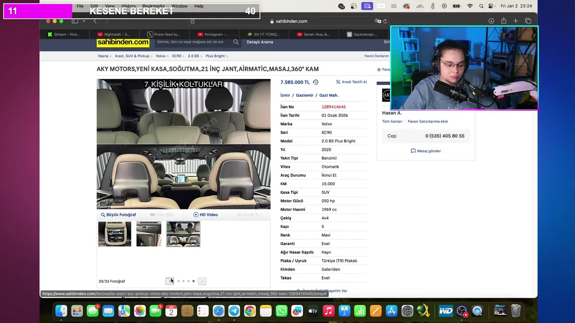Open Control Center in menu bar
Viewport: 575px width, 323px height.
pyautogui.click(x=491, y=6)
